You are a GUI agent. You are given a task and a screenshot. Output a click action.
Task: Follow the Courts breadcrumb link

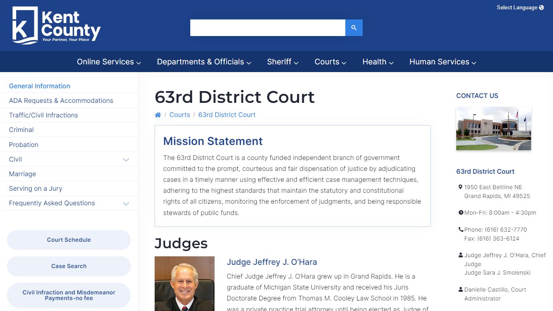(180, 115)
